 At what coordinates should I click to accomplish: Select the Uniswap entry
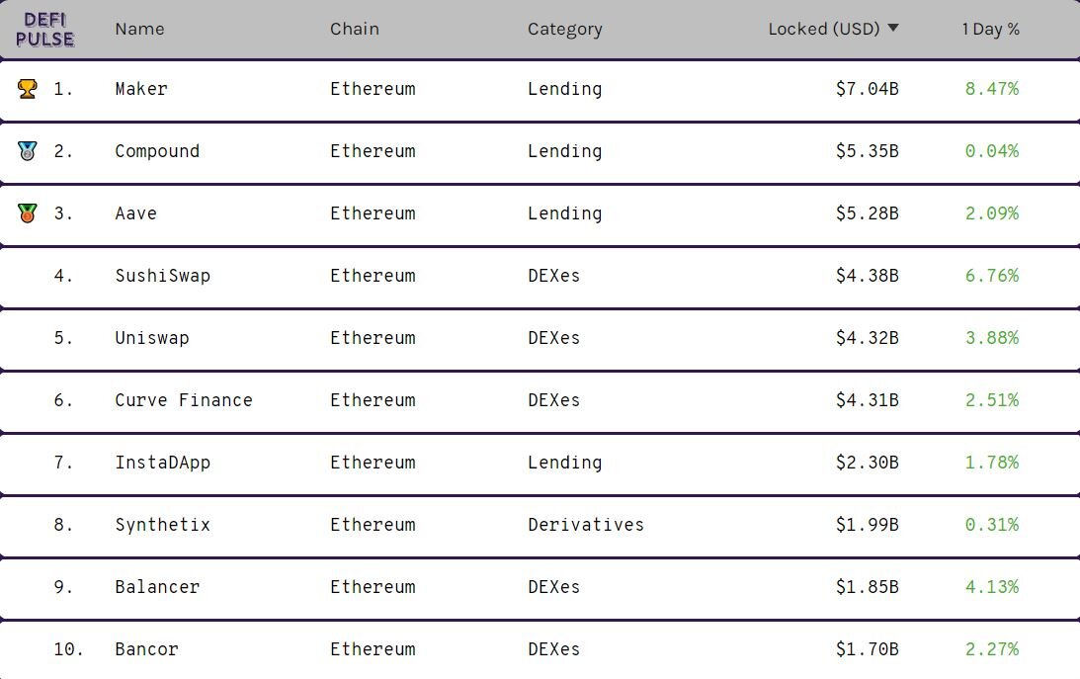[540, 338]
